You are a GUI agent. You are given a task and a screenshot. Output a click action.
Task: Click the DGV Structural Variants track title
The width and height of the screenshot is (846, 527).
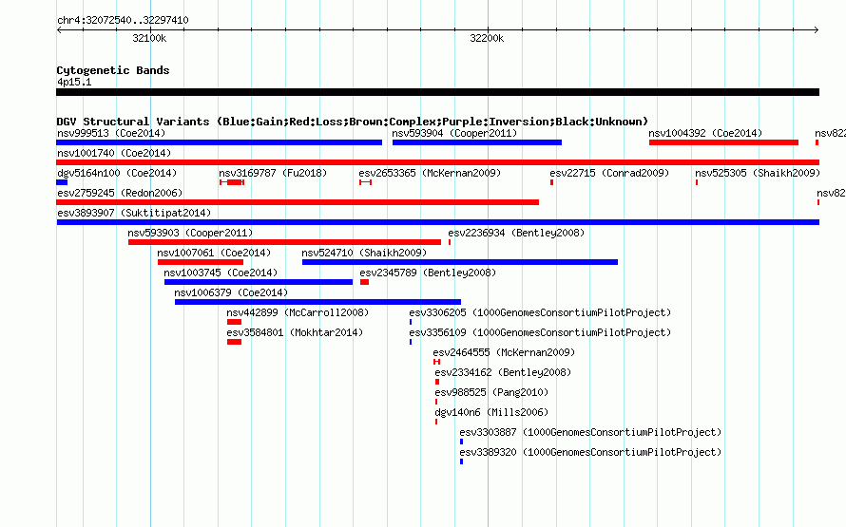[x=353, y=122]
